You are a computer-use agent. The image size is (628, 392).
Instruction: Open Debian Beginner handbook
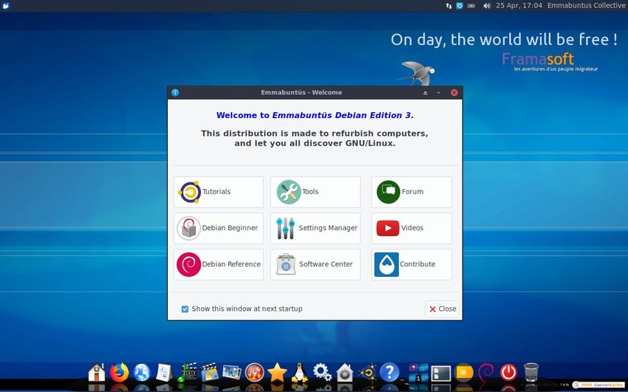point(218,228)
